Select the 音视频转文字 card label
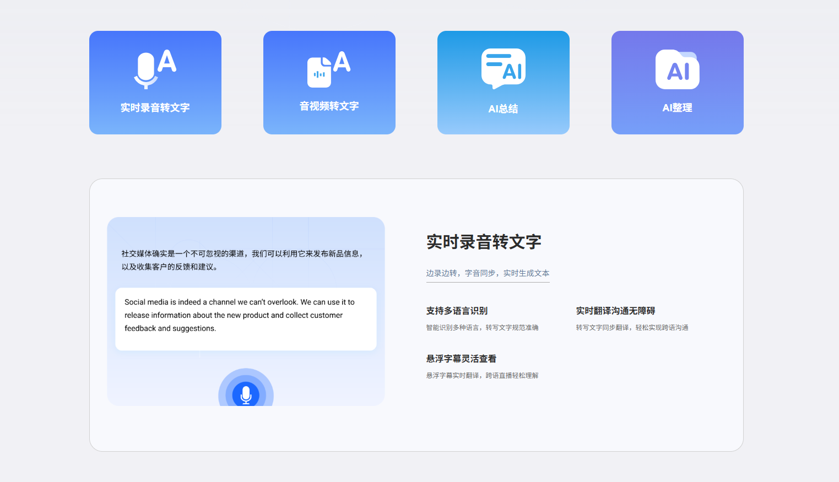The height and width of the screenshot is (482, 839). coord(329,106)
